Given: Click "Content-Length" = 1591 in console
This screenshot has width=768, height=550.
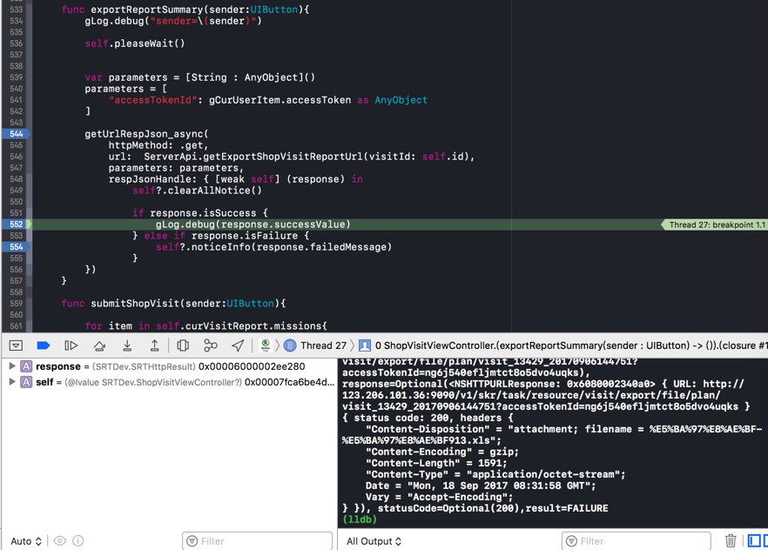Looking at the screenshot, I should point(436,463).
